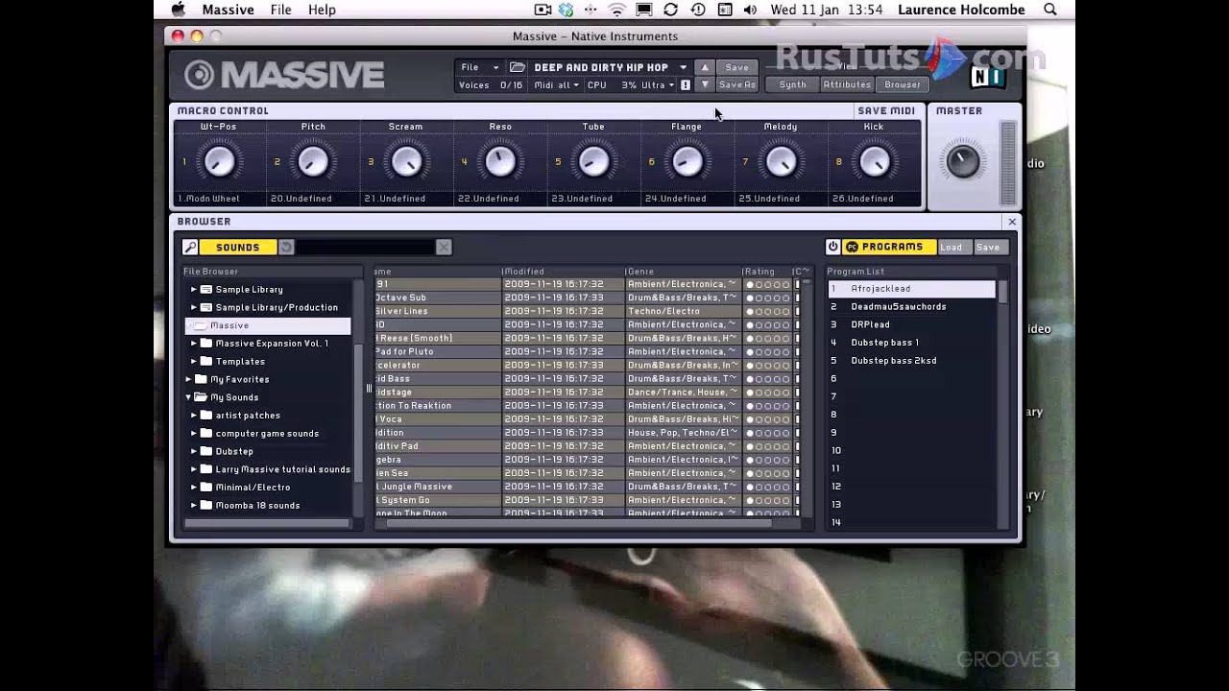Open the Massive application menu
The image size is (1229, 691).
tap(228, 10)
